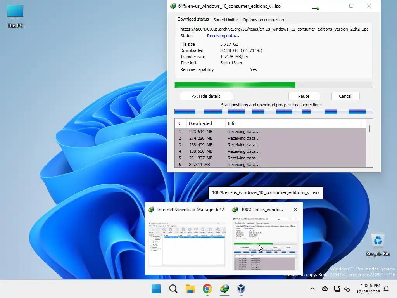Open the Windows Start menu

pos(156,289)
